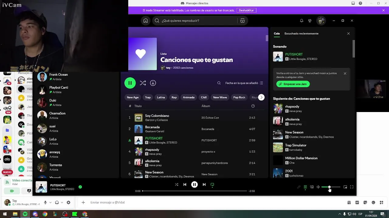Sort by Título column header
The width and height of the screenshot is (389, 218).
point(138,106)
